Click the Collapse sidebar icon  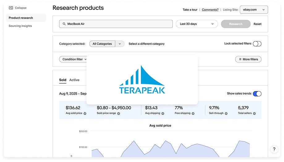coord(11,8)
